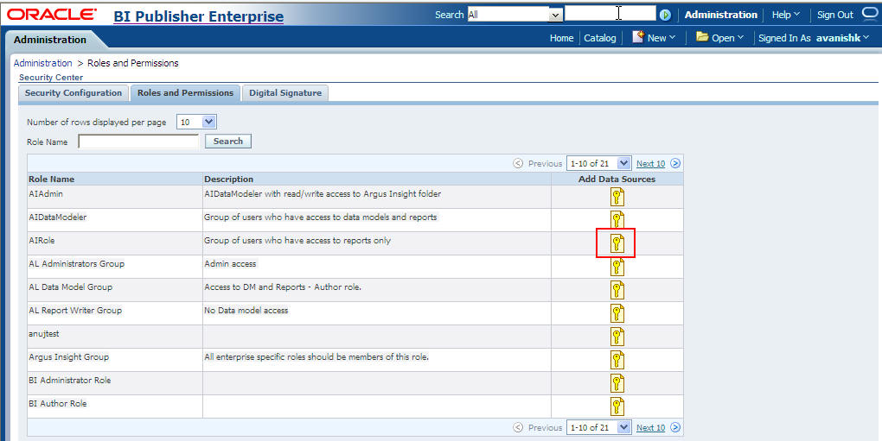Open rows displayed per page dropdown
This screenshot has width=882, height=441.
click(196, 122)
